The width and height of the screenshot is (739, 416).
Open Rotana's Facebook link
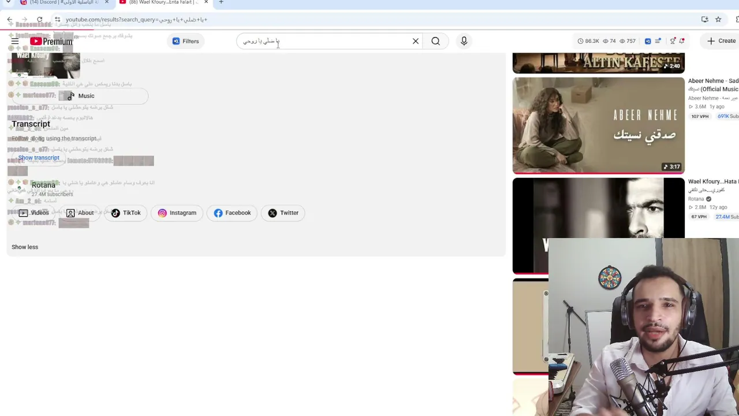point(232,213)
